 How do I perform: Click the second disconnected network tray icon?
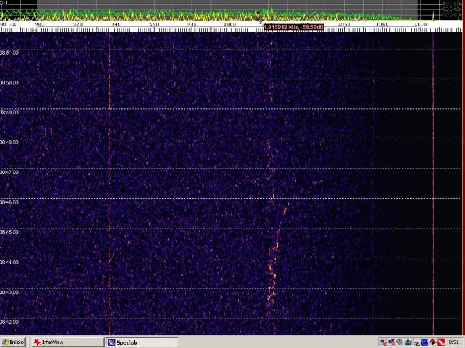click(392, 342)
